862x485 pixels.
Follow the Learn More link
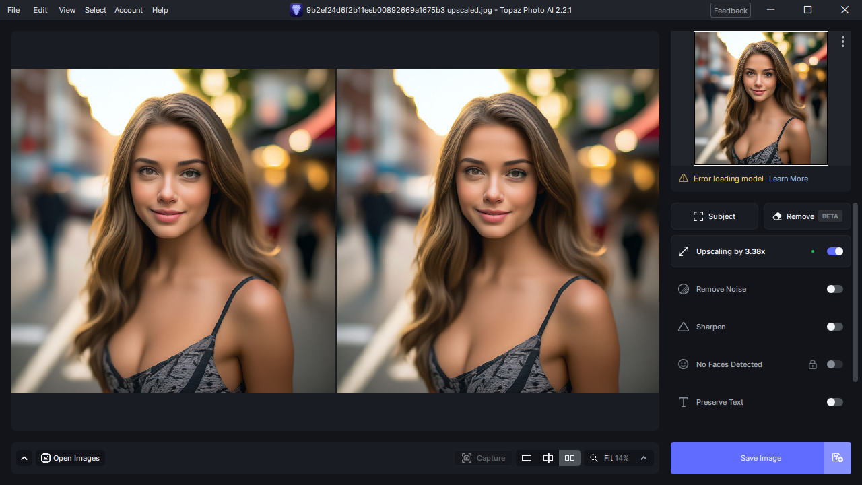coord(788,179)
